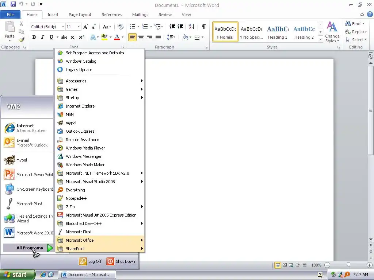Click the Windows start button
This screenshot has width=374, height=280.
[x=17, y=275]
